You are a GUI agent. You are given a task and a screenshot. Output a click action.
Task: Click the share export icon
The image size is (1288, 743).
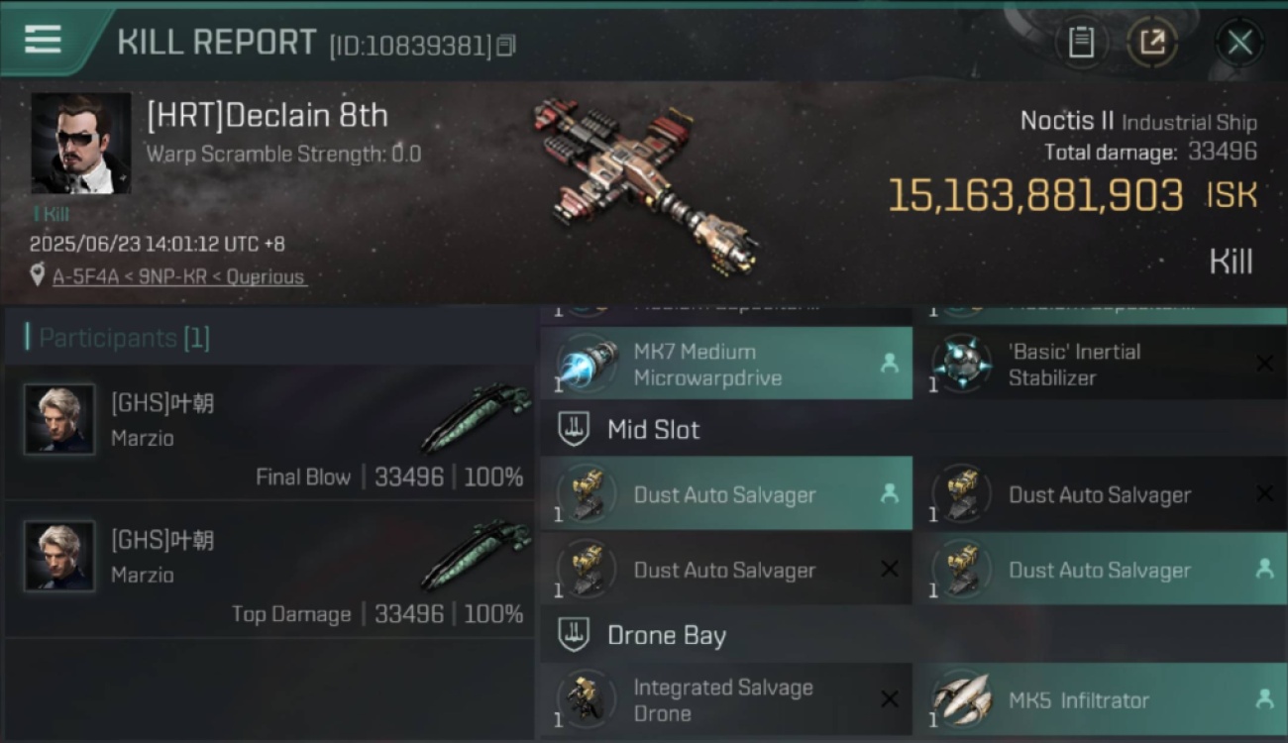point(1151,42)
